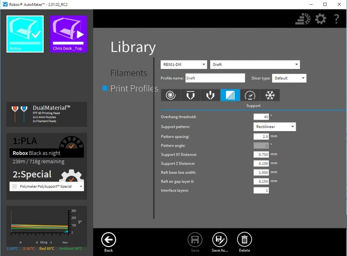Click the layers print status icon
This screenshot has height=256, width=347.
pyautogui.click(x=303, y=19)
